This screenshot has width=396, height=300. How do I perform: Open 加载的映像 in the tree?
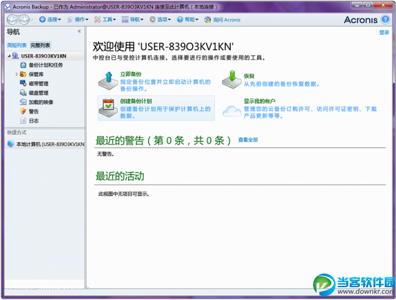tap(41, 102)
